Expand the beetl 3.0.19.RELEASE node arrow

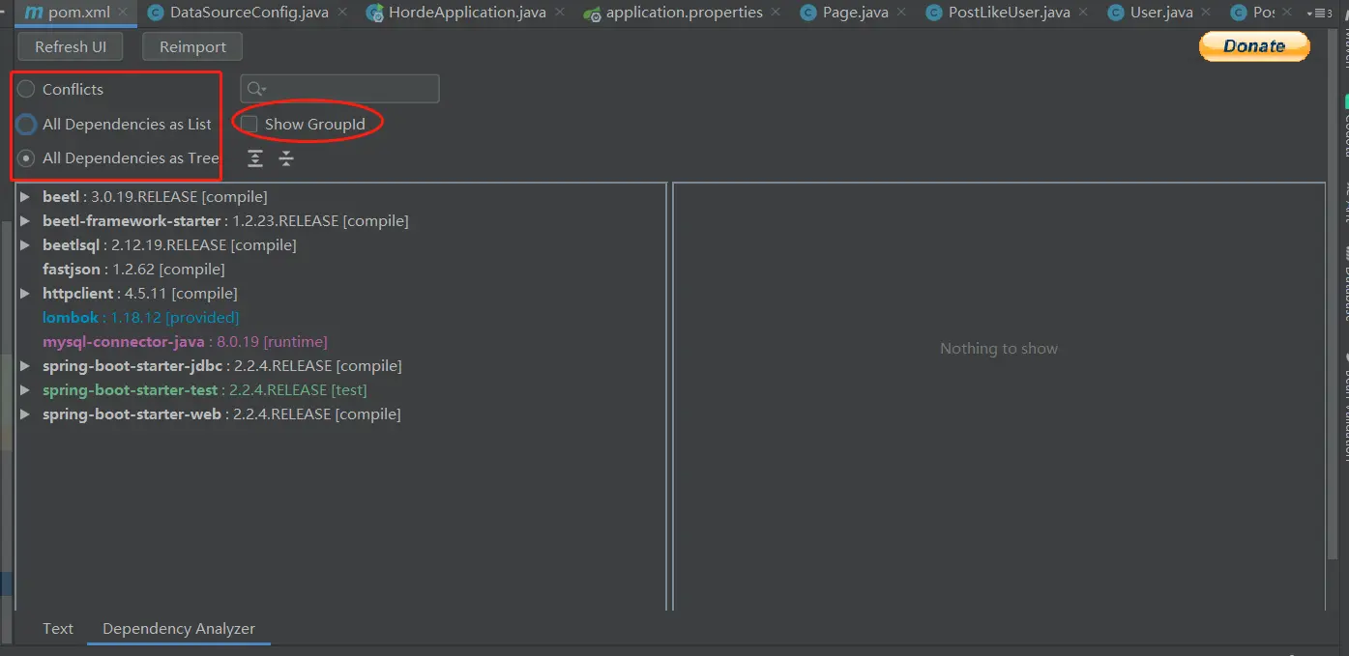click(x=25, y=197)
